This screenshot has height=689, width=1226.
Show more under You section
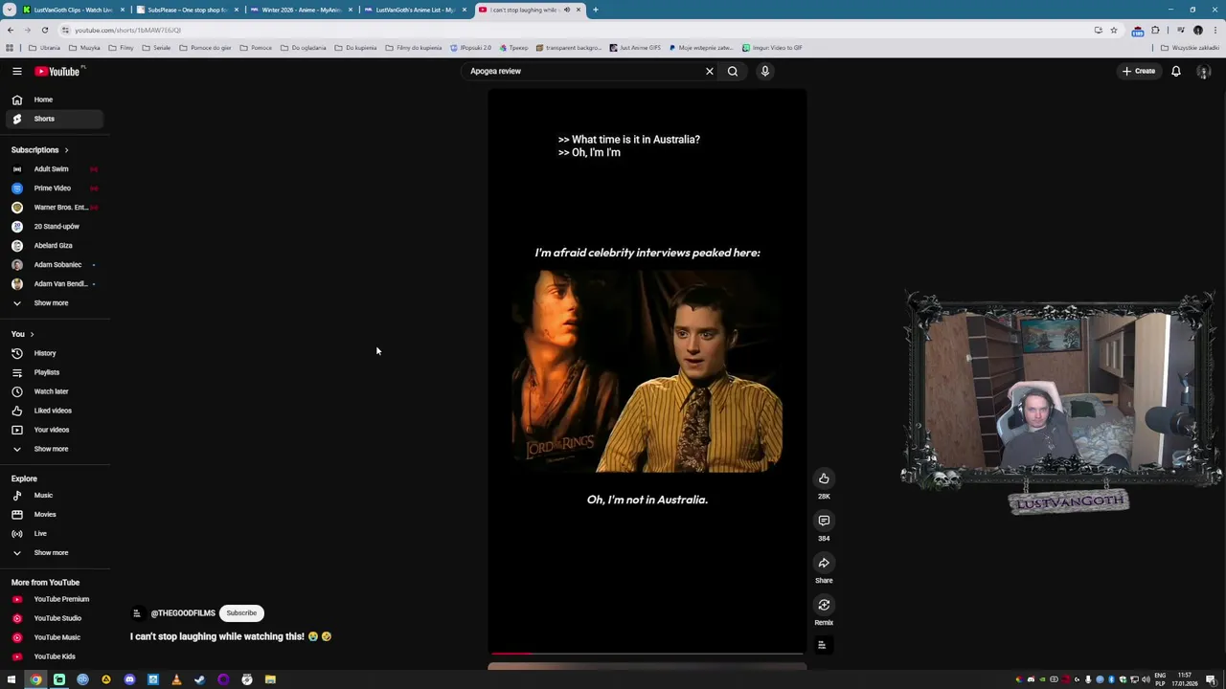pos(53,449)
